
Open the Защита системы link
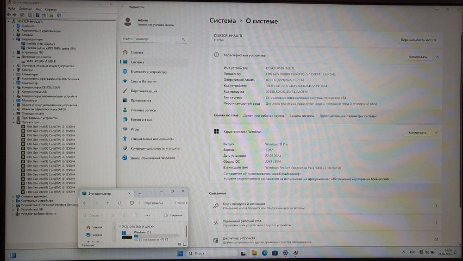tap(302, 116)
